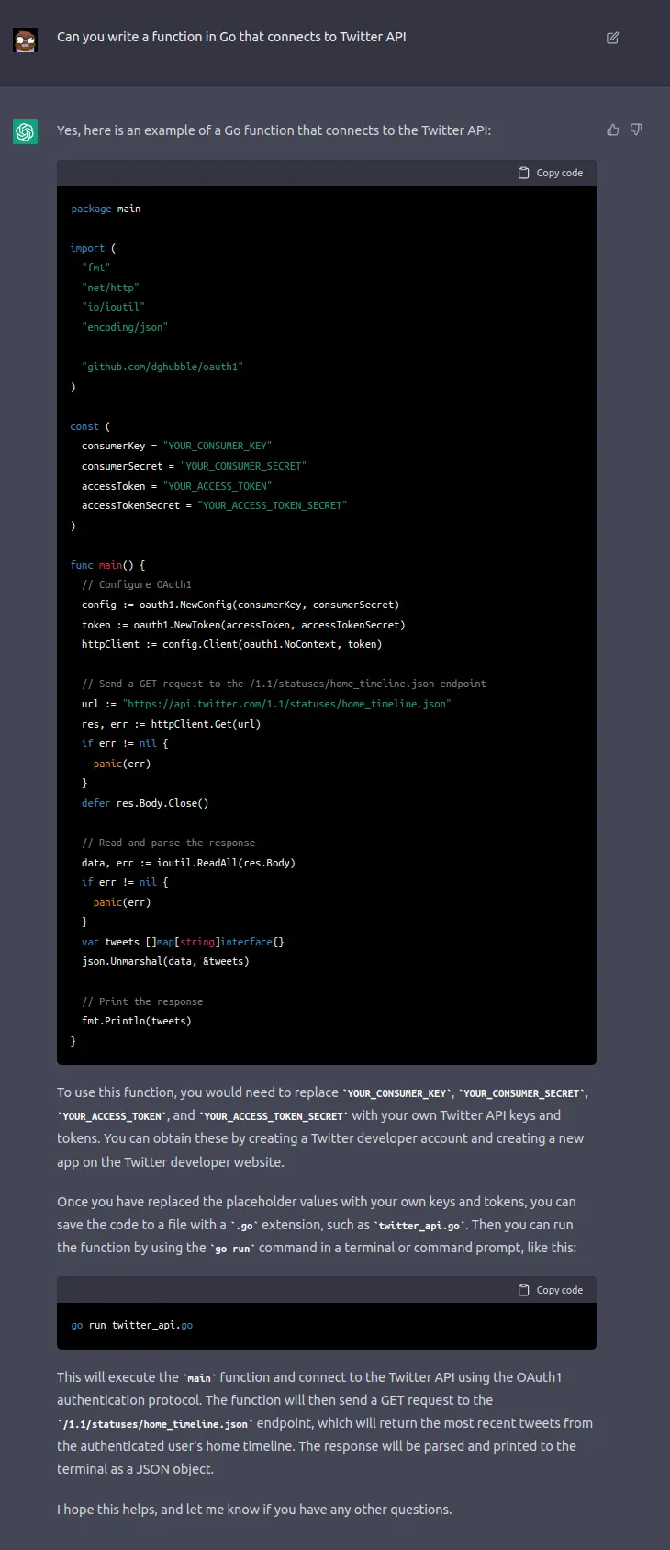
Task: Click the 'func main() {' line
Action: tap(107, 565)
